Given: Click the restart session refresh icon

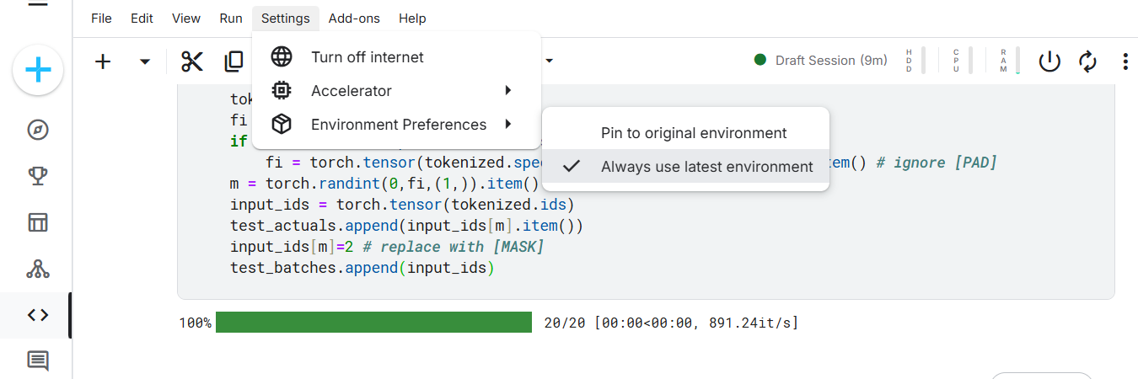Looking at the screenshot, I should point(1087,61).
